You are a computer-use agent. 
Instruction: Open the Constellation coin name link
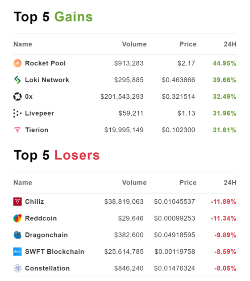(x=47, y=268)
